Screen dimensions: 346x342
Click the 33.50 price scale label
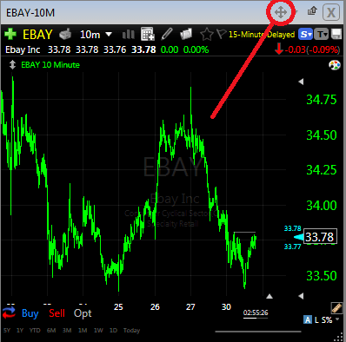pyautogui.click(x=322, y=276)
